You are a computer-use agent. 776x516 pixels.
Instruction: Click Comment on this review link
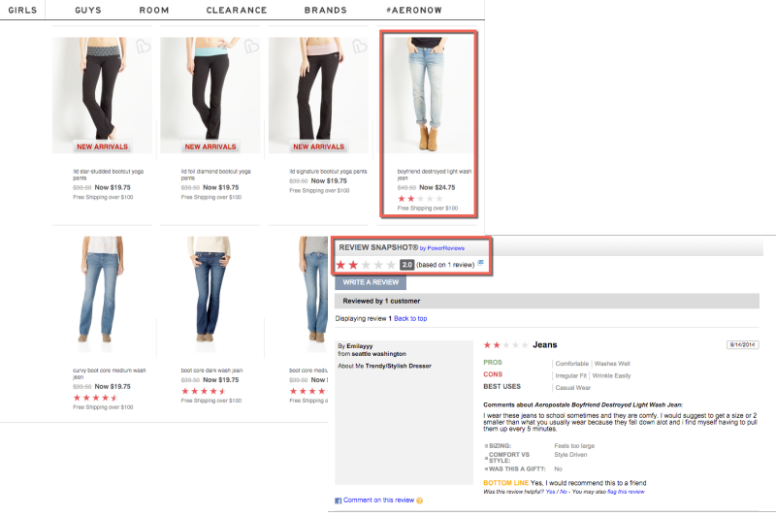[378, 500]
